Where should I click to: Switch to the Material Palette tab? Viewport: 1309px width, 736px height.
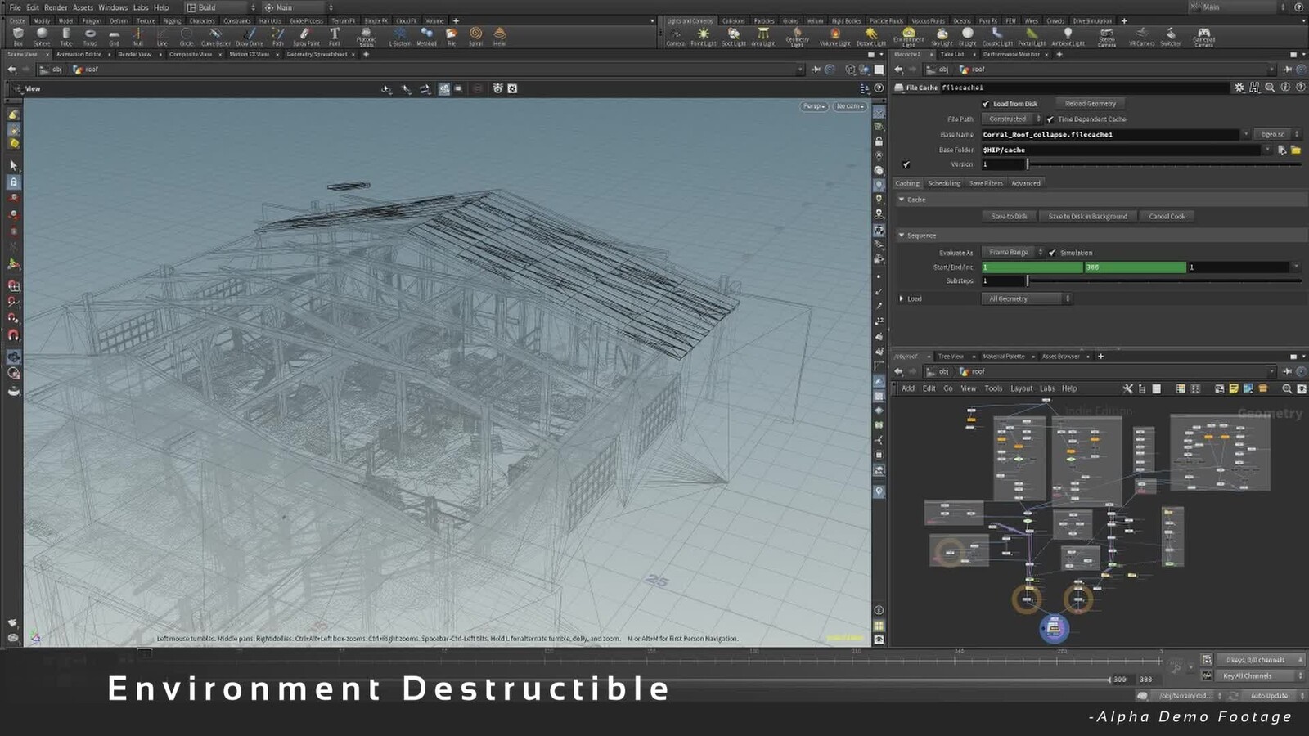pyautogui.click(x=1003, y=357)
